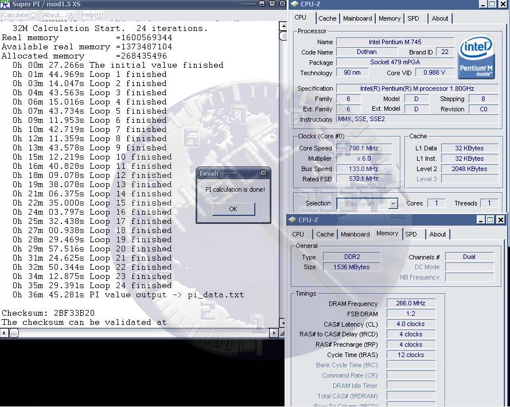This screenshot has width=510, height=407.
Task: Click the Processor #1 selection combo box
Action: tap(367, 204)
